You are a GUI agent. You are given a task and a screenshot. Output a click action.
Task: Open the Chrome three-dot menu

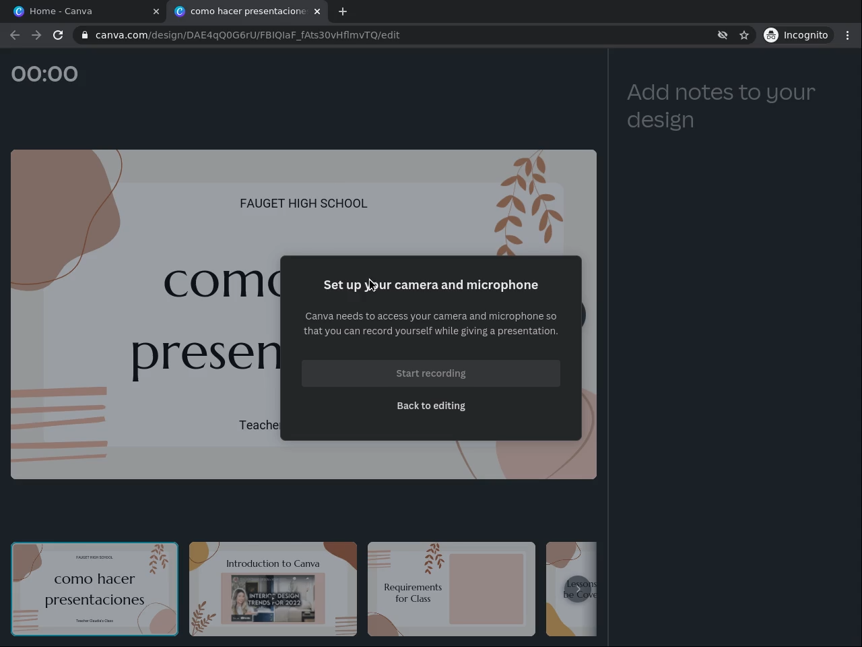[x=847, y=35]
